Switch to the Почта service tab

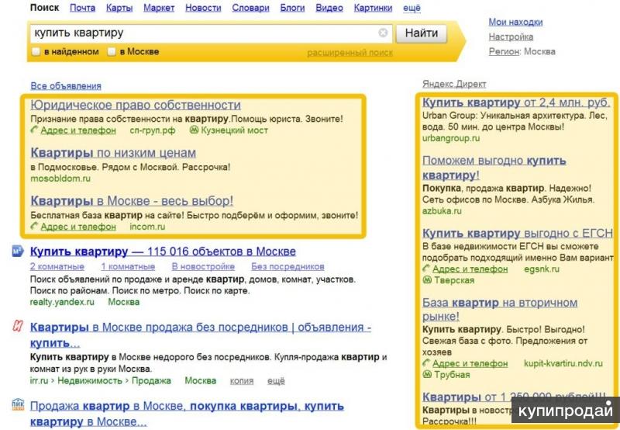82,8
